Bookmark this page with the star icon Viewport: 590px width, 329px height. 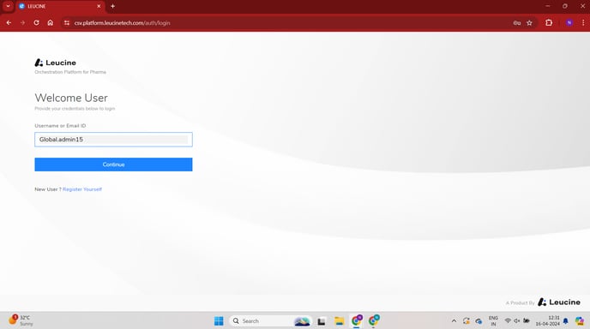click(x=529, y=23)
